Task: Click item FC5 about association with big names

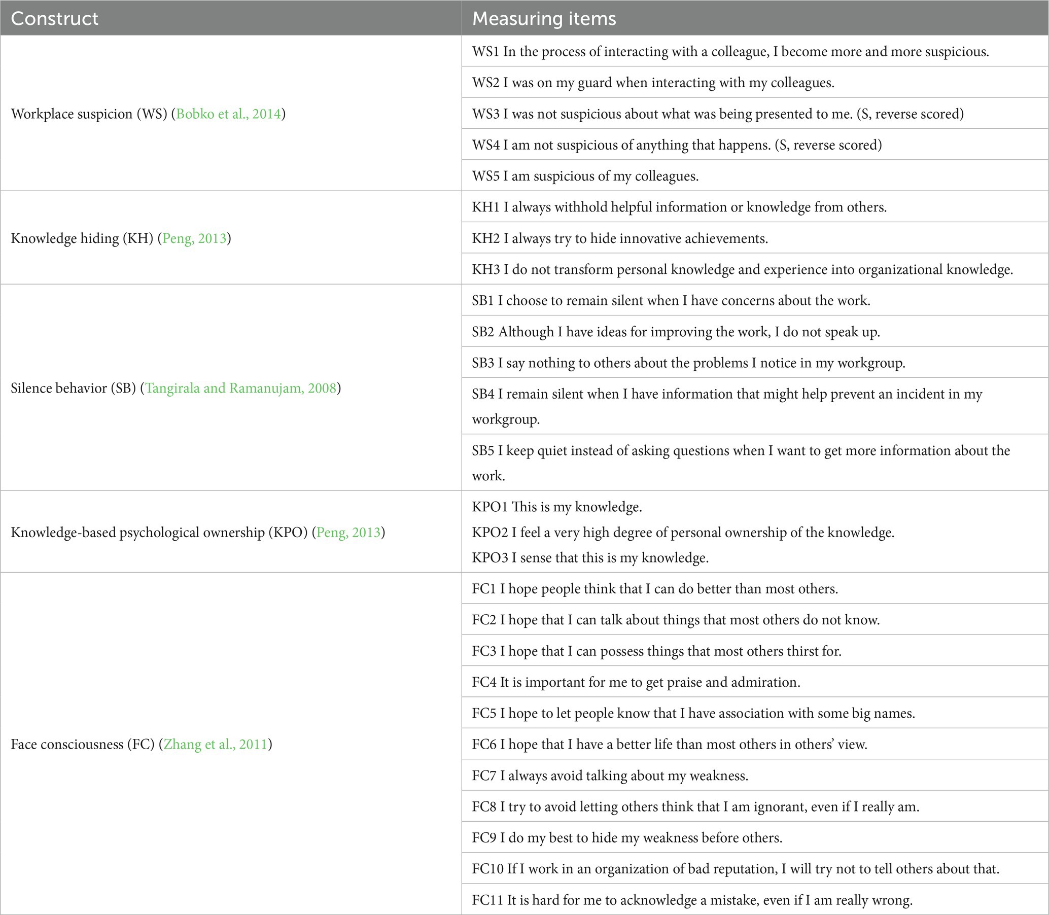Action: (x=693, y=713)
